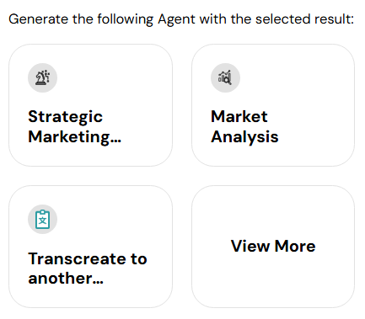Click the "View More" label text
The image size is (365, 319).
[273, 246]
